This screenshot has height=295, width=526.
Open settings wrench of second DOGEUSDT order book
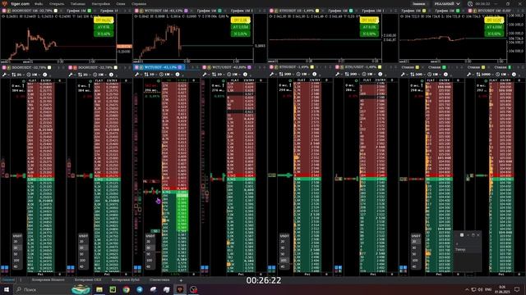71,75
